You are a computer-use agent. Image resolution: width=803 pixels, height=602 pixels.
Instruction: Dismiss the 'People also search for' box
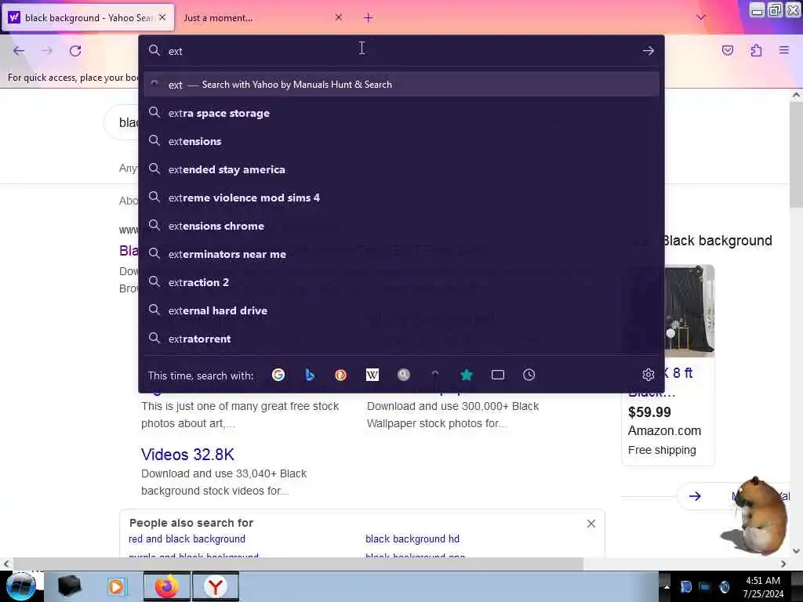click(591, 524)
